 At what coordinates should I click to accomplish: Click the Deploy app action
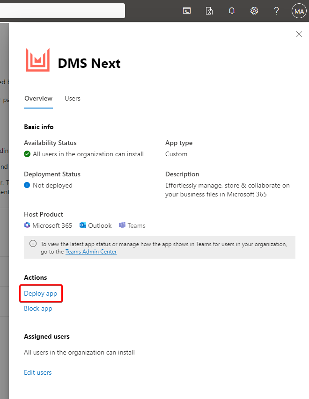click(41, 293)
